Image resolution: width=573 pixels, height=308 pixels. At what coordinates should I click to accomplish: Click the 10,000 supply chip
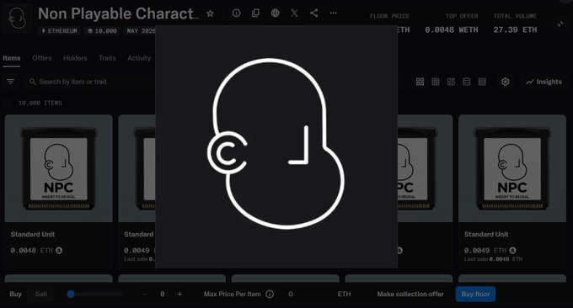[x=102, y=31]
